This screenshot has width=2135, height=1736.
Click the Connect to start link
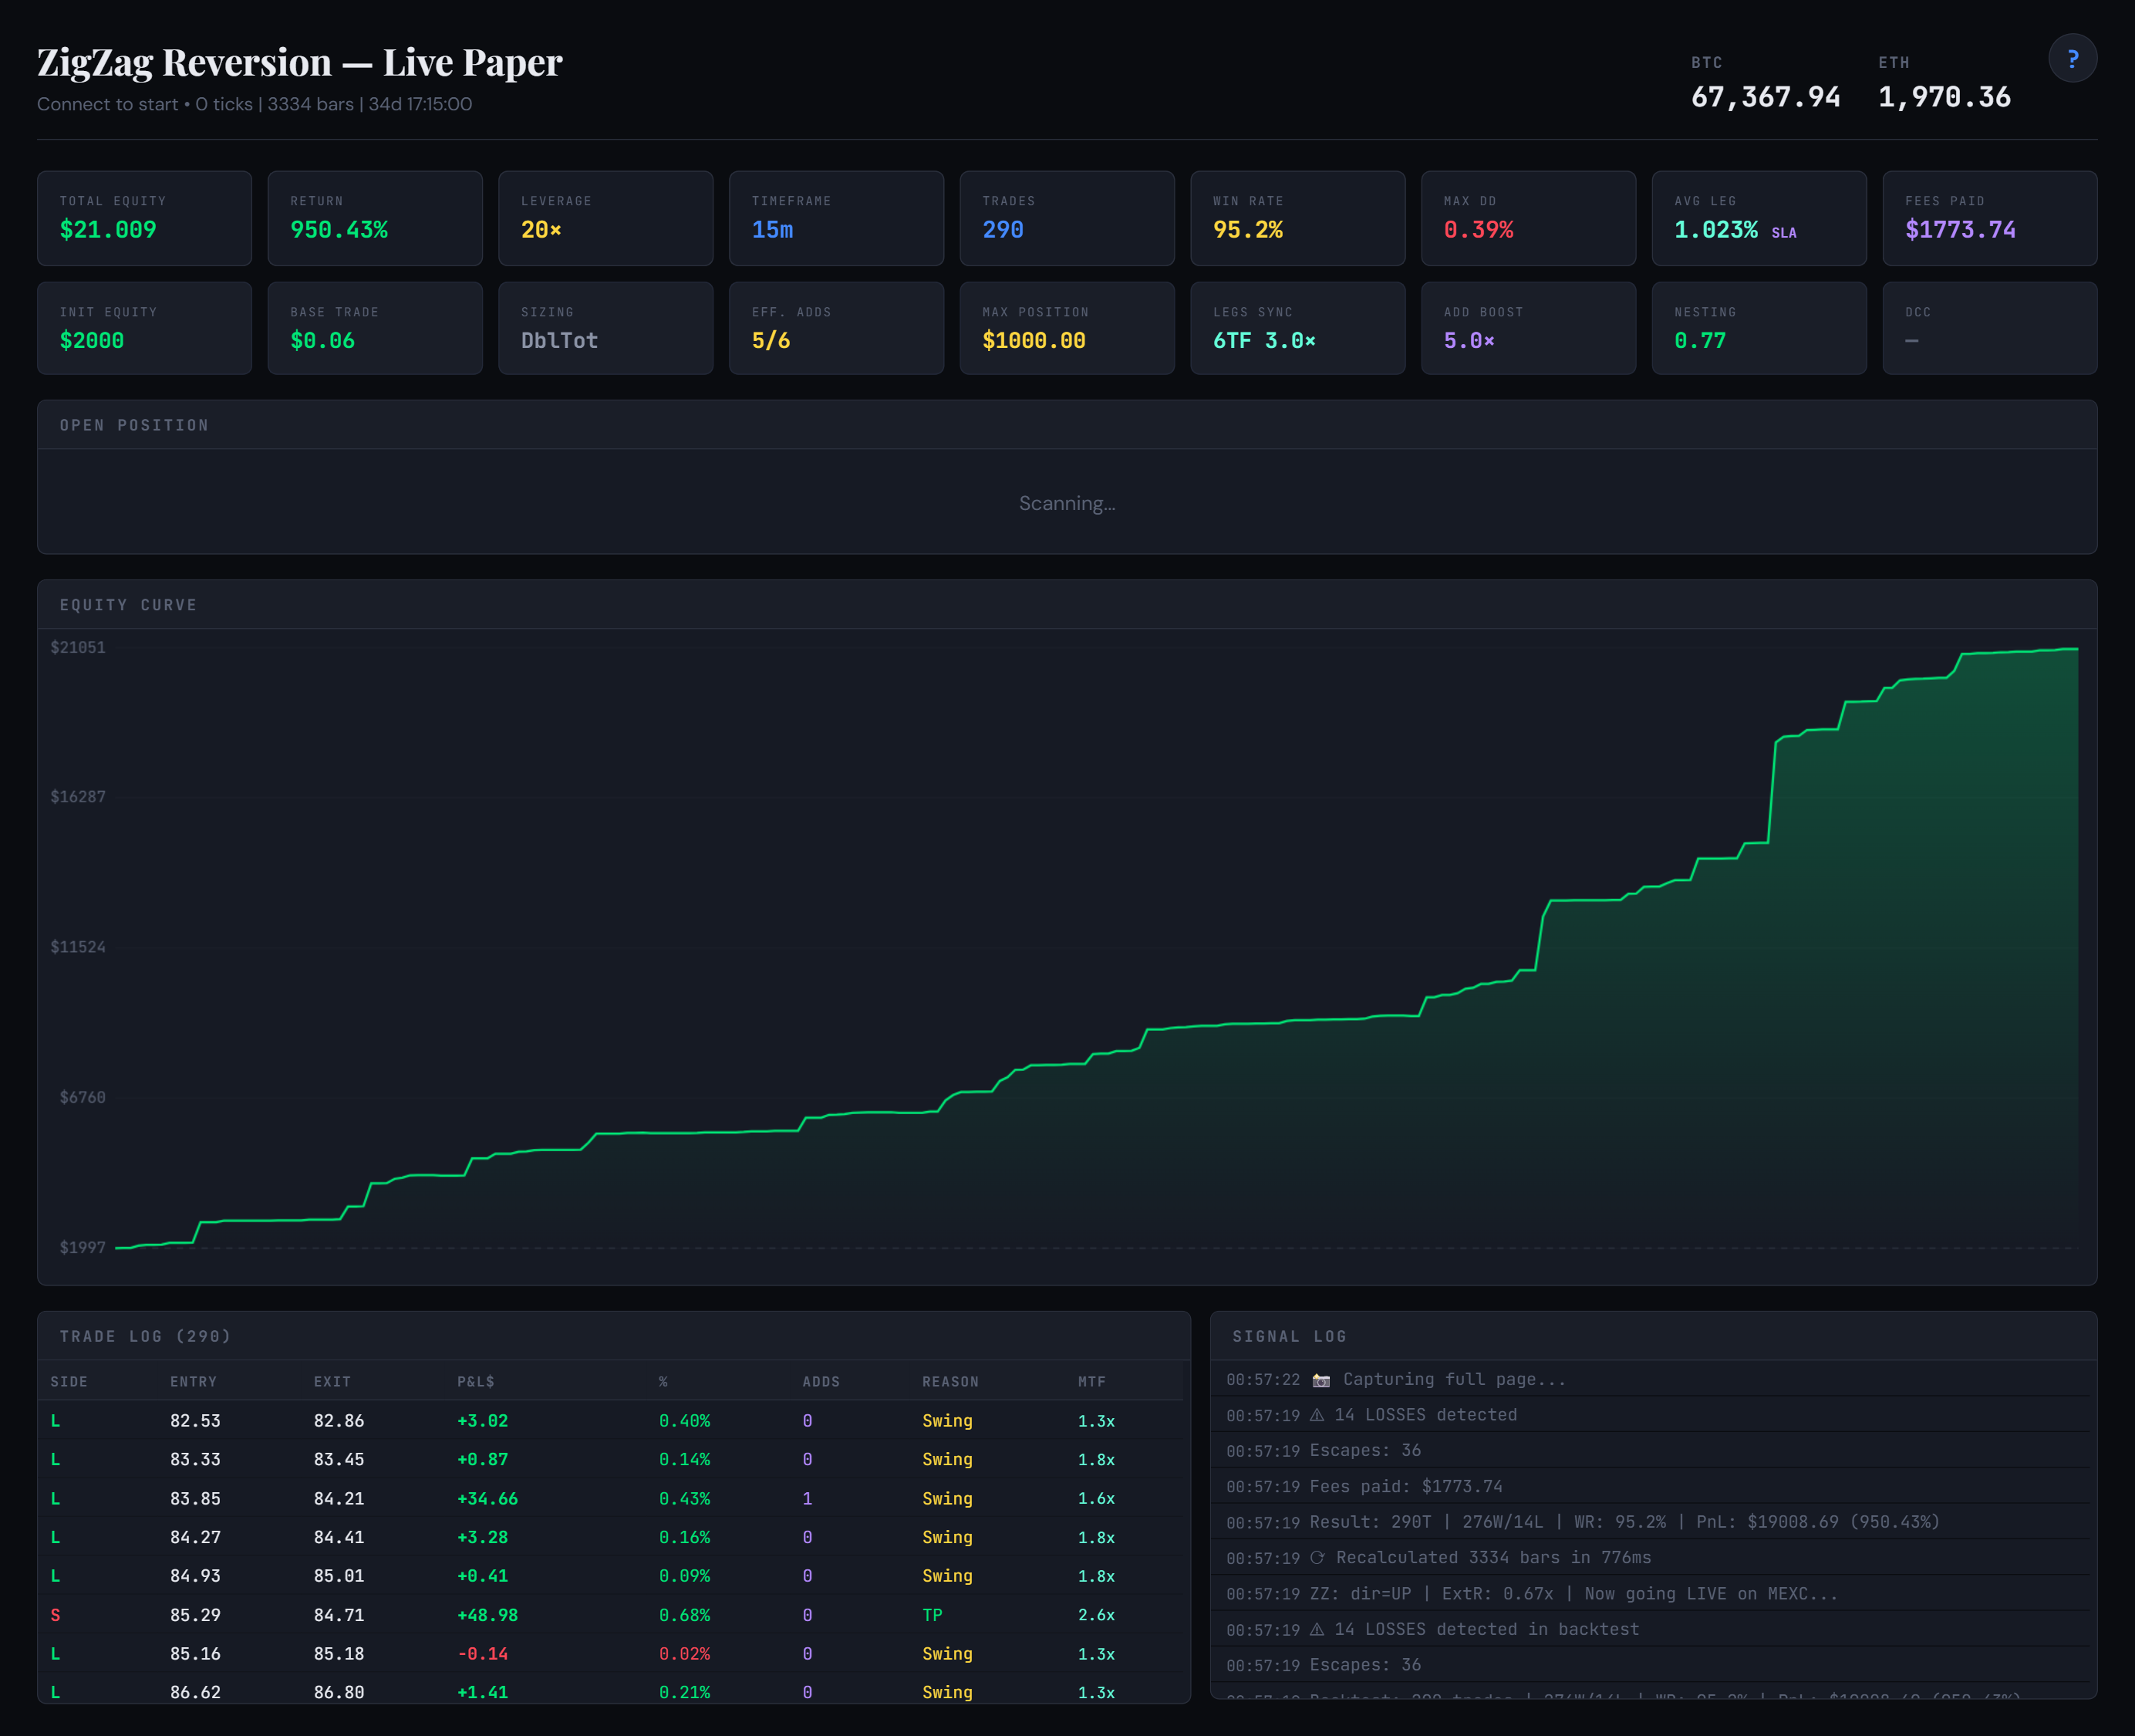[107, 104]
